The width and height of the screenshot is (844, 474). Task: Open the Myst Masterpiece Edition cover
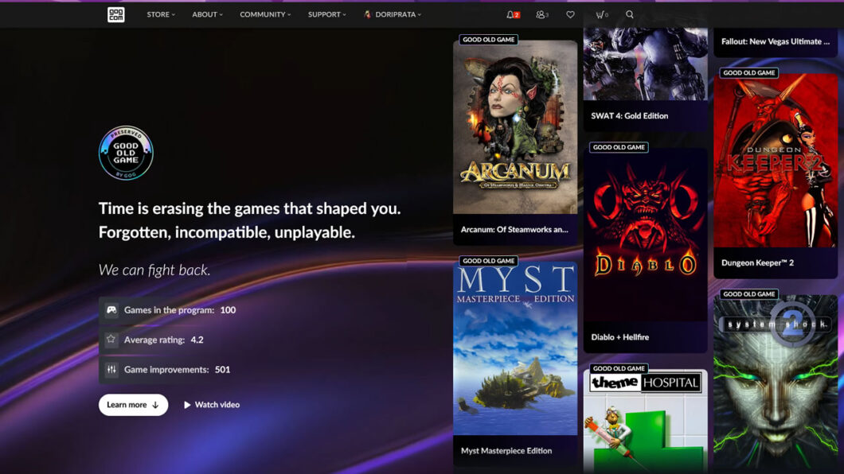pyautogui.click(x=515, y=348)
